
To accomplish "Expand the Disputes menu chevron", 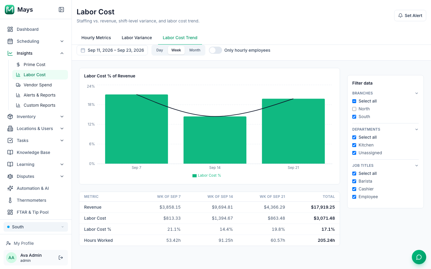I will pos(62,176).
